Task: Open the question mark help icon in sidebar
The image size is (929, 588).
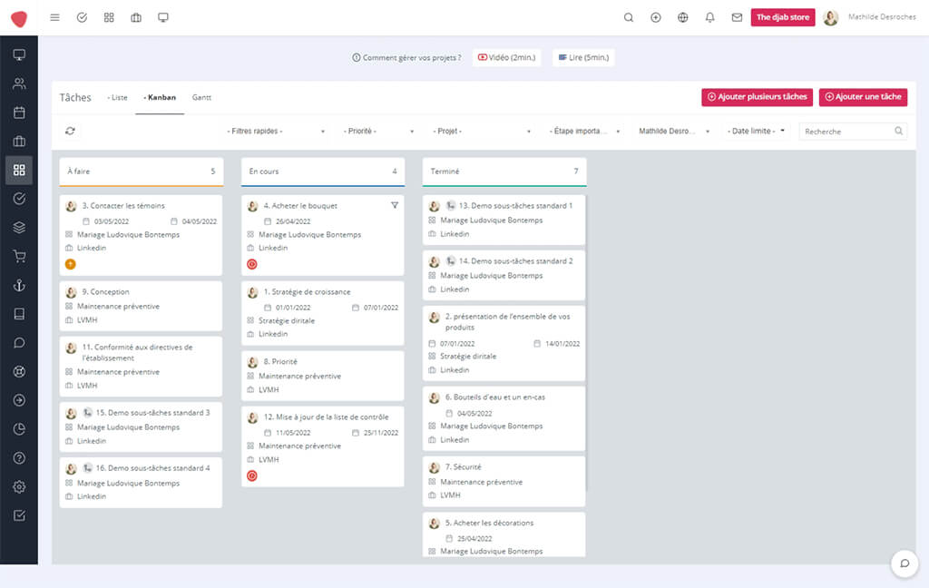Action: (19, 457)
